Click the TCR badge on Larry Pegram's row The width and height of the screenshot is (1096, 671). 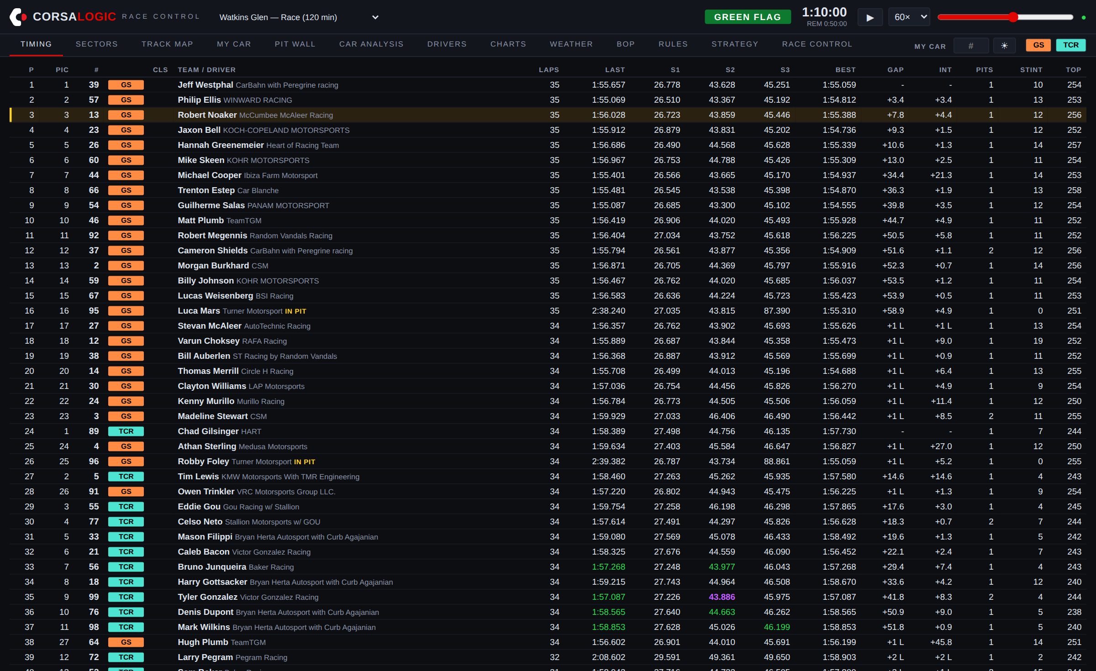[126, 657]
